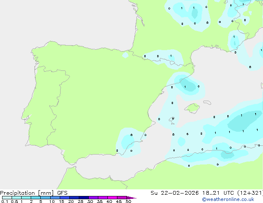Click the legend swatch between 0.1 and 0.5

pos(7,198)
